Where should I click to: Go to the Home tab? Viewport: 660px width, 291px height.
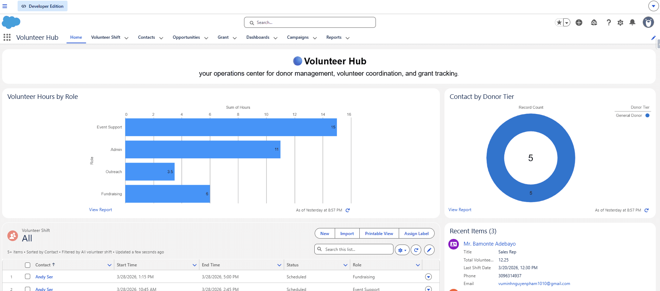click(x=76, y=37)
